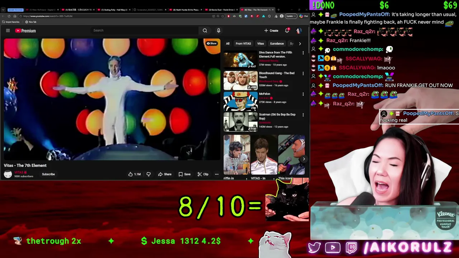The image size is (459, 258).
Task: Open the YouTube account avatar menu
Action: pyautogui.click(x=298, y=31)
